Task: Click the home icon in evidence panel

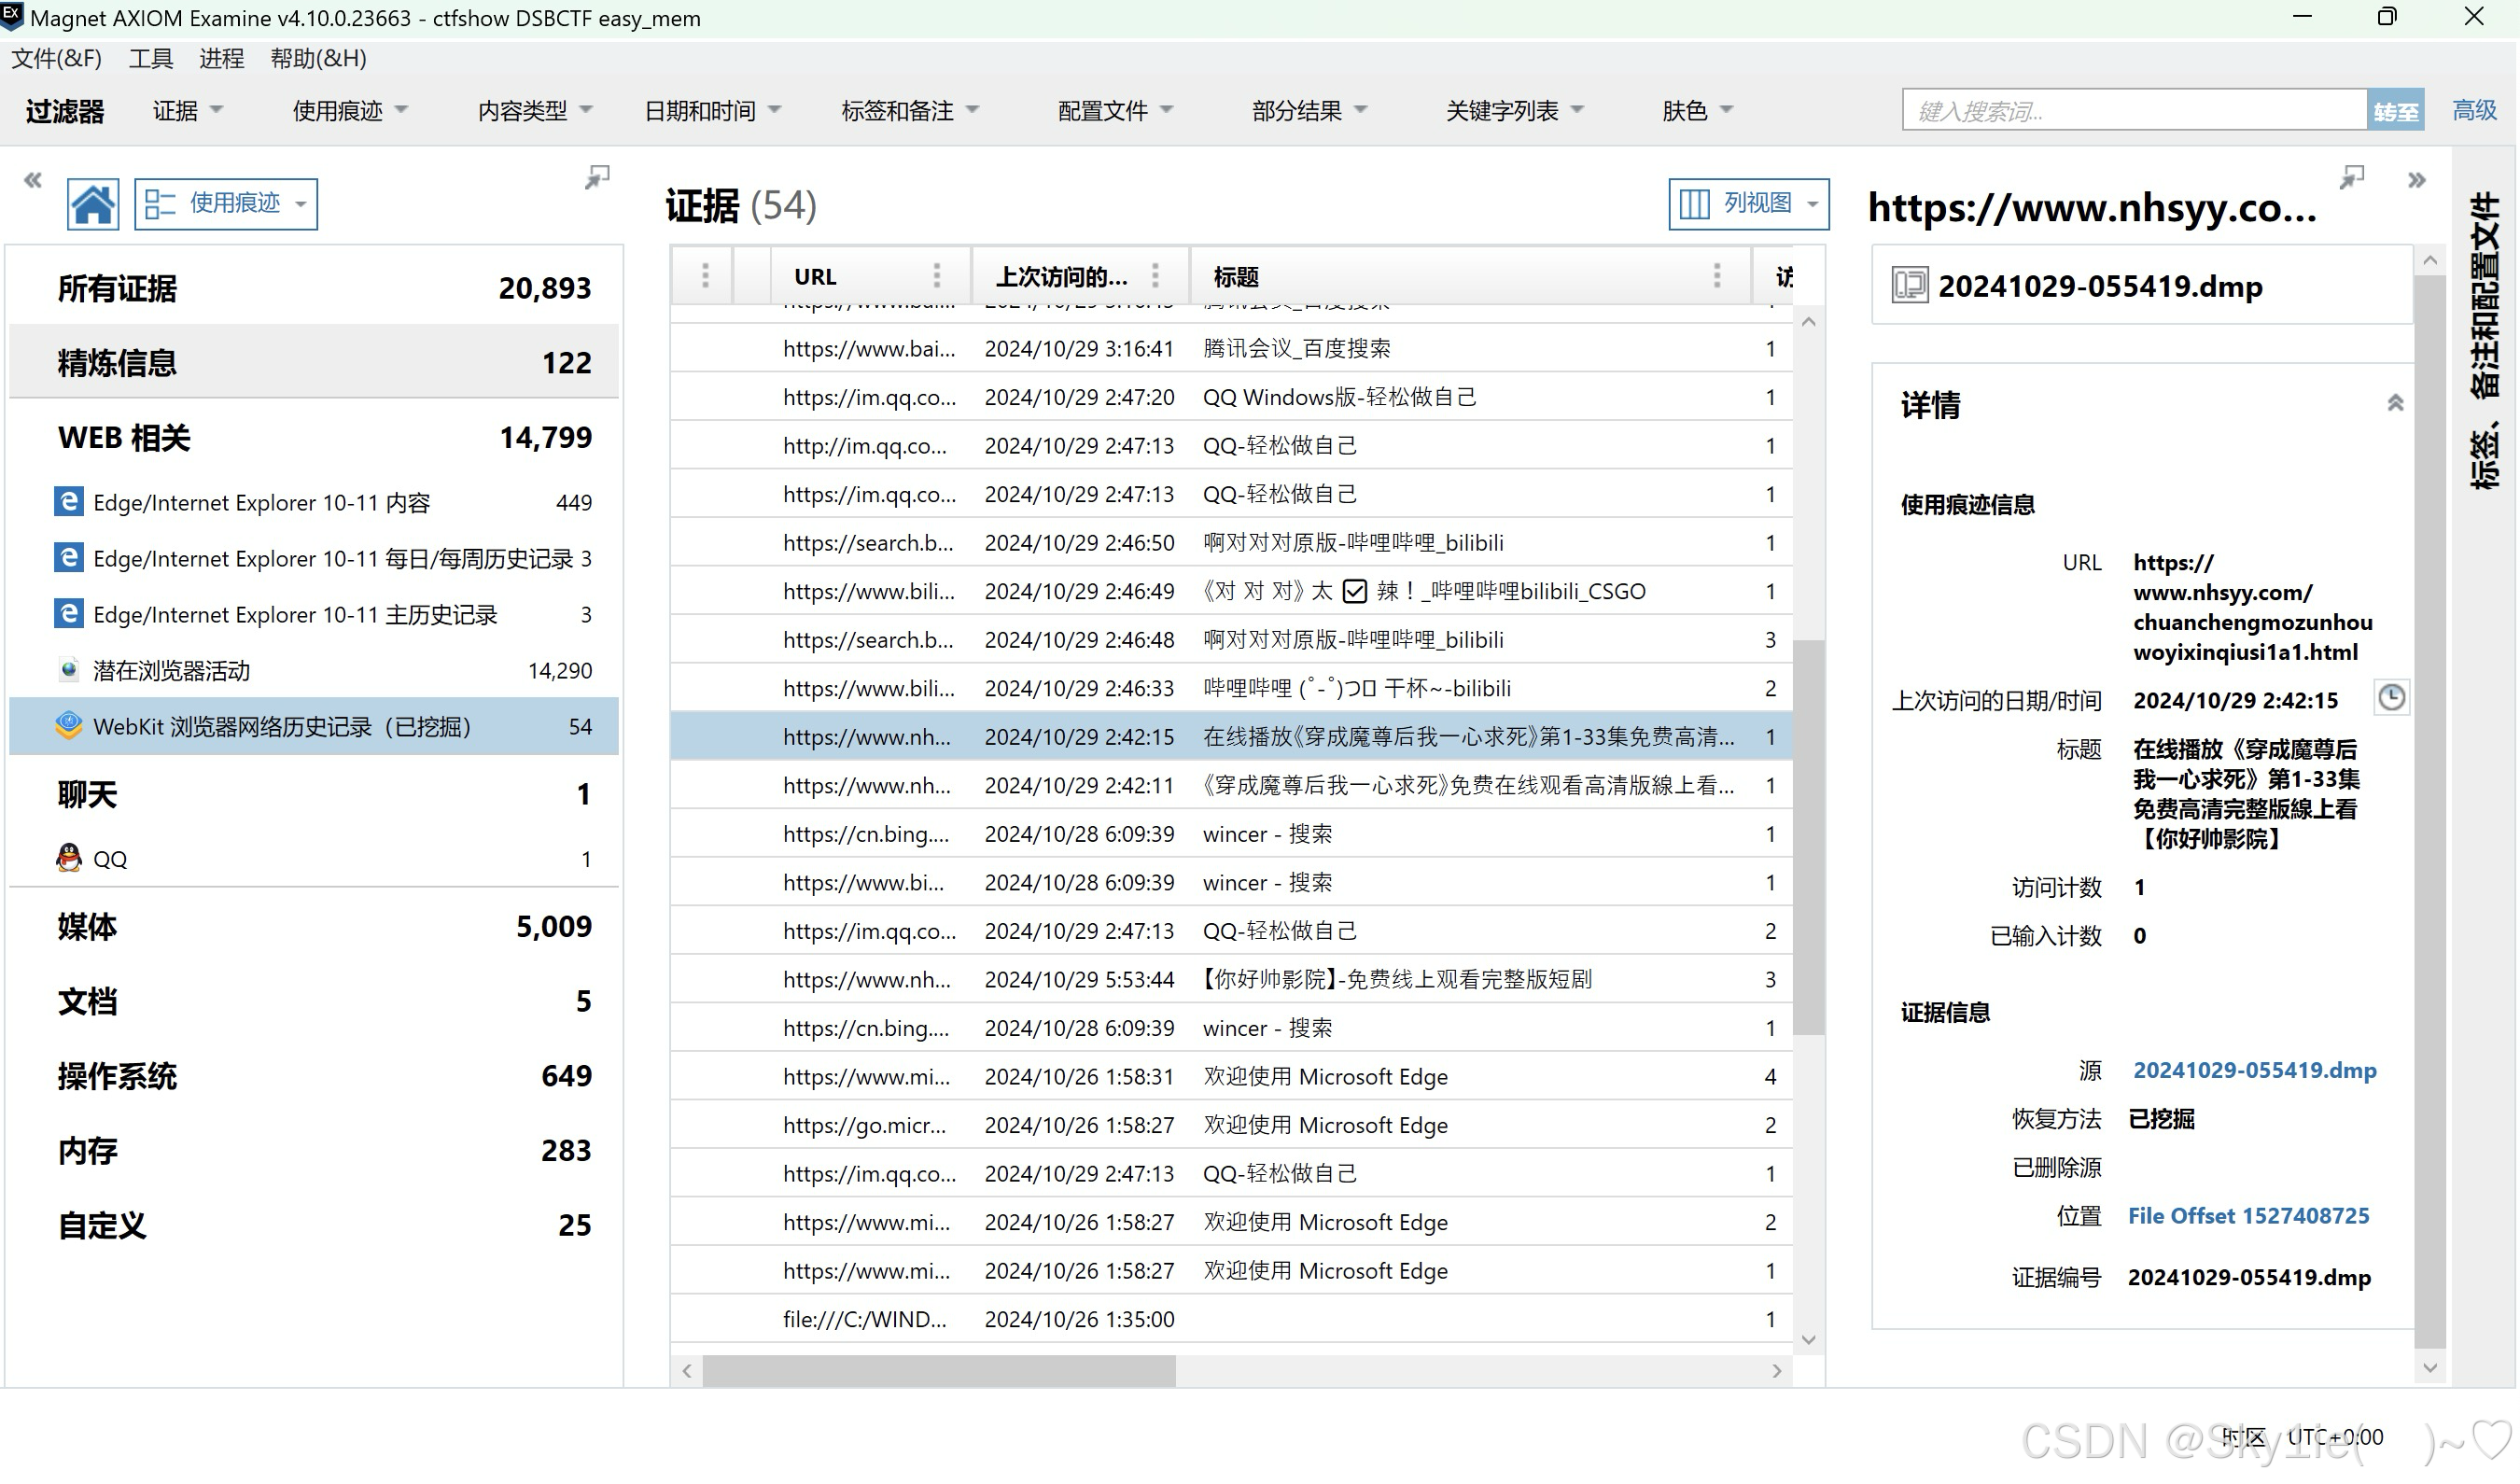Action: coord(93,204)
